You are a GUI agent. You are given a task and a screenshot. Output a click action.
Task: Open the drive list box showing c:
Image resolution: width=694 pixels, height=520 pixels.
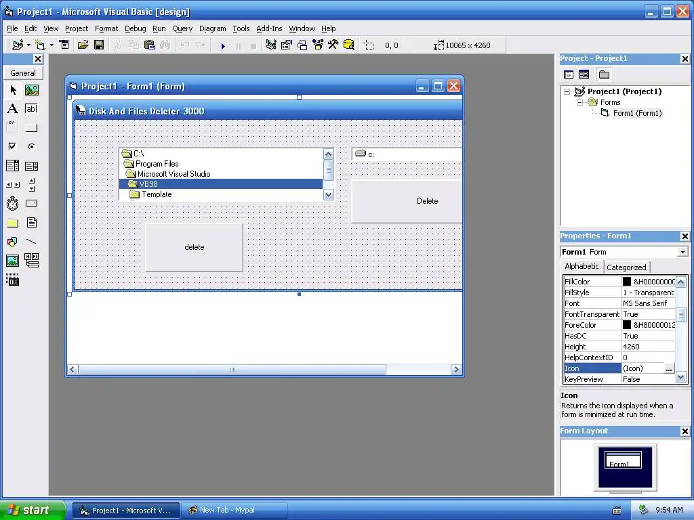tap(407, 154)
